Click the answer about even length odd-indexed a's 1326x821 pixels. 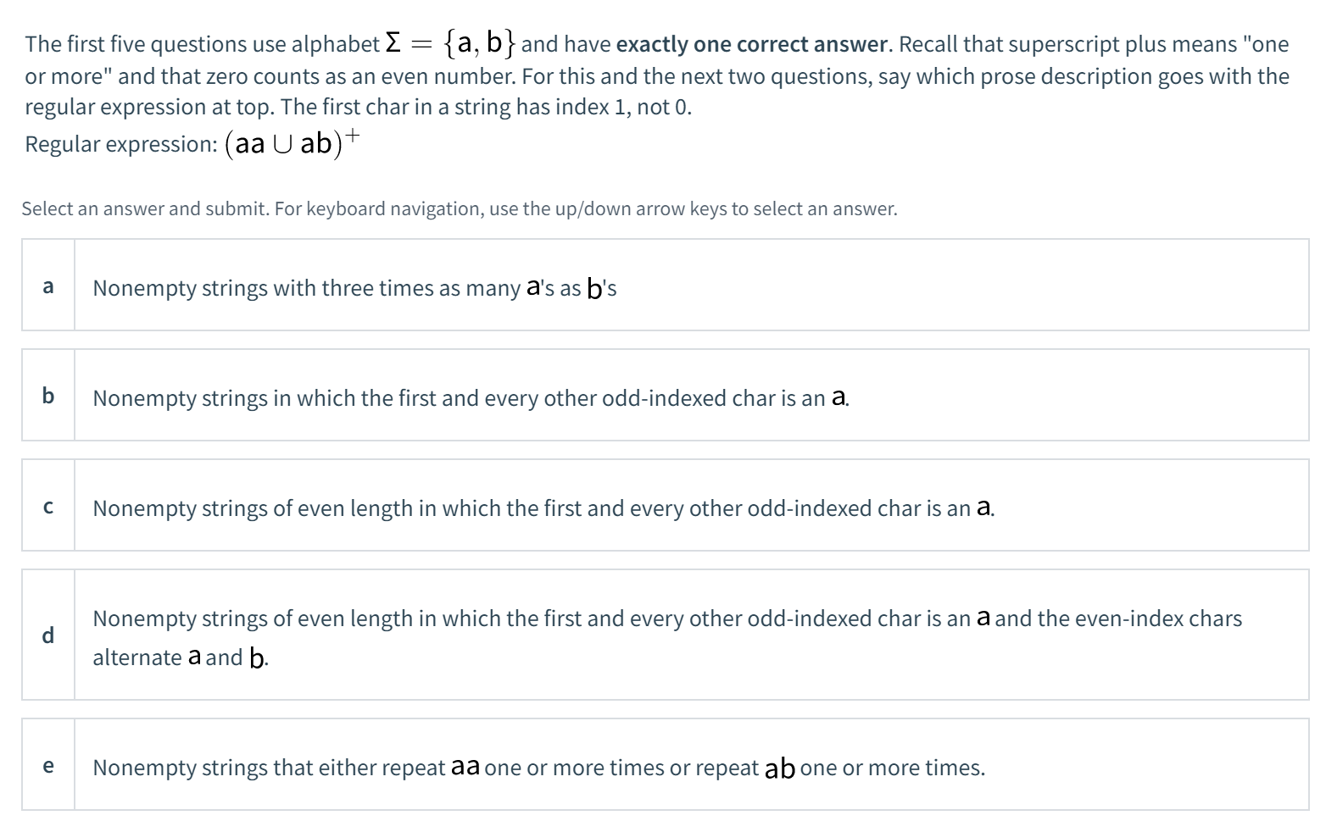click(x=542, y=508)
